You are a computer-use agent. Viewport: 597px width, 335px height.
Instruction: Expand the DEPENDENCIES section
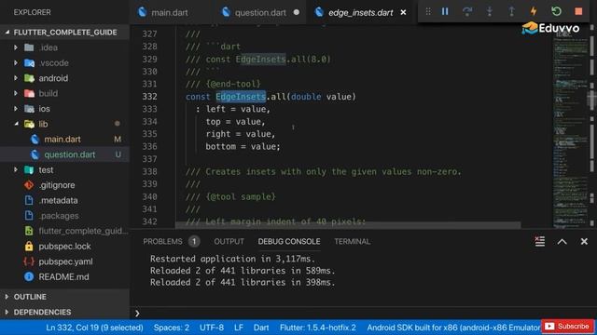[x=42, y=313]
